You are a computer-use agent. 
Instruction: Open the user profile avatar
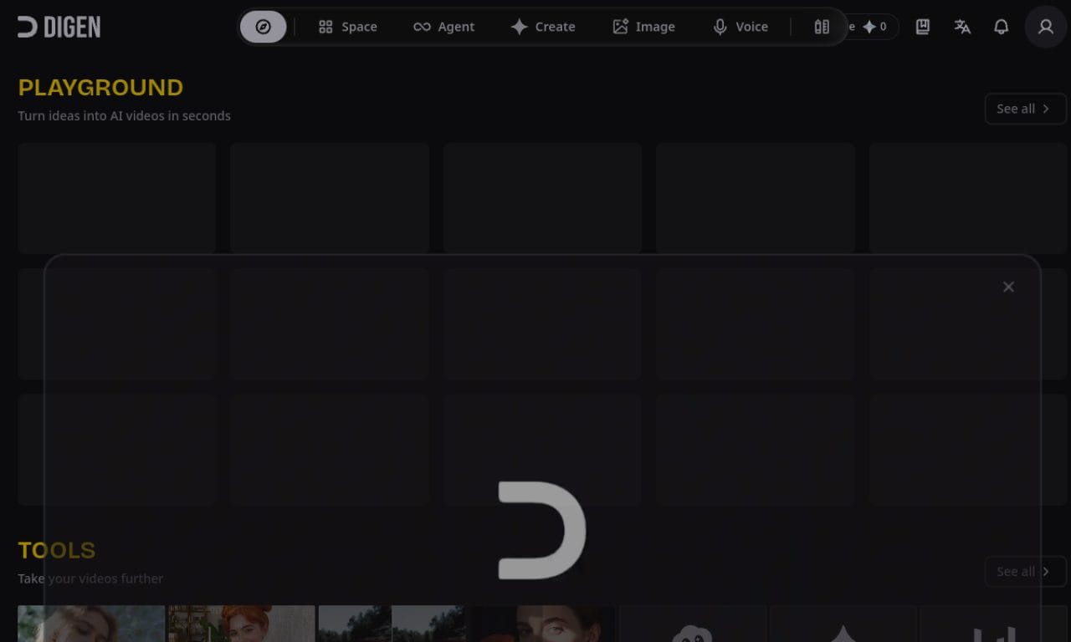click(1046, 27)
